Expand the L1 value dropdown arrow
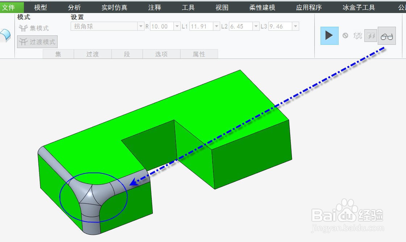The height and width of the screenshot is (242, 406). point(217,26)
